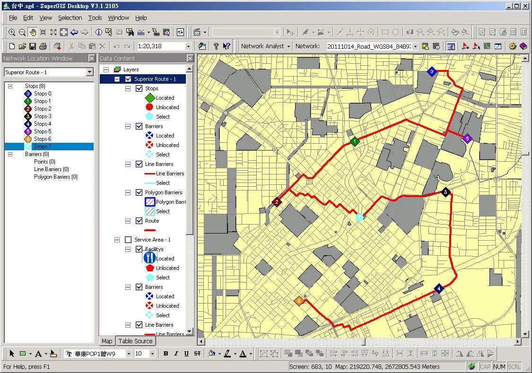Open the font name dropdown
Screen dimensions: 532x373
(129, 354)
